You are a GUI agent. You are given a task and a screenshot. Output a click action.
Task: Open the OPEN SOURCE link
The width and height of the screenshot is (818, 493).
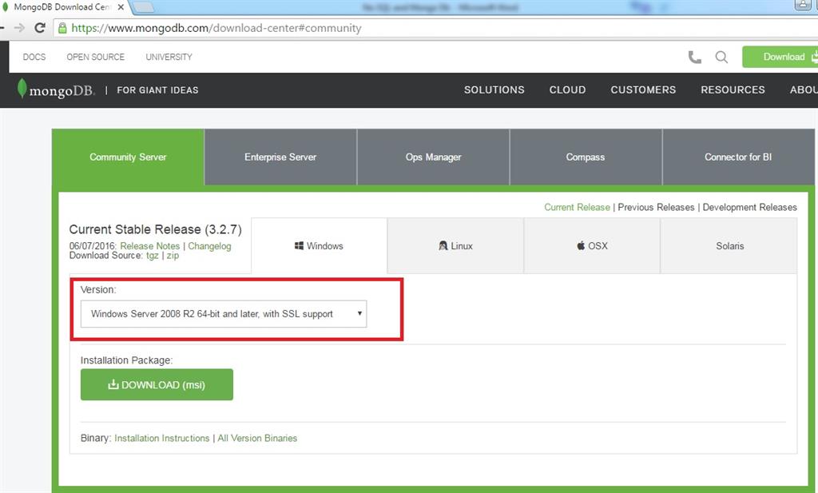coord(96,57)
